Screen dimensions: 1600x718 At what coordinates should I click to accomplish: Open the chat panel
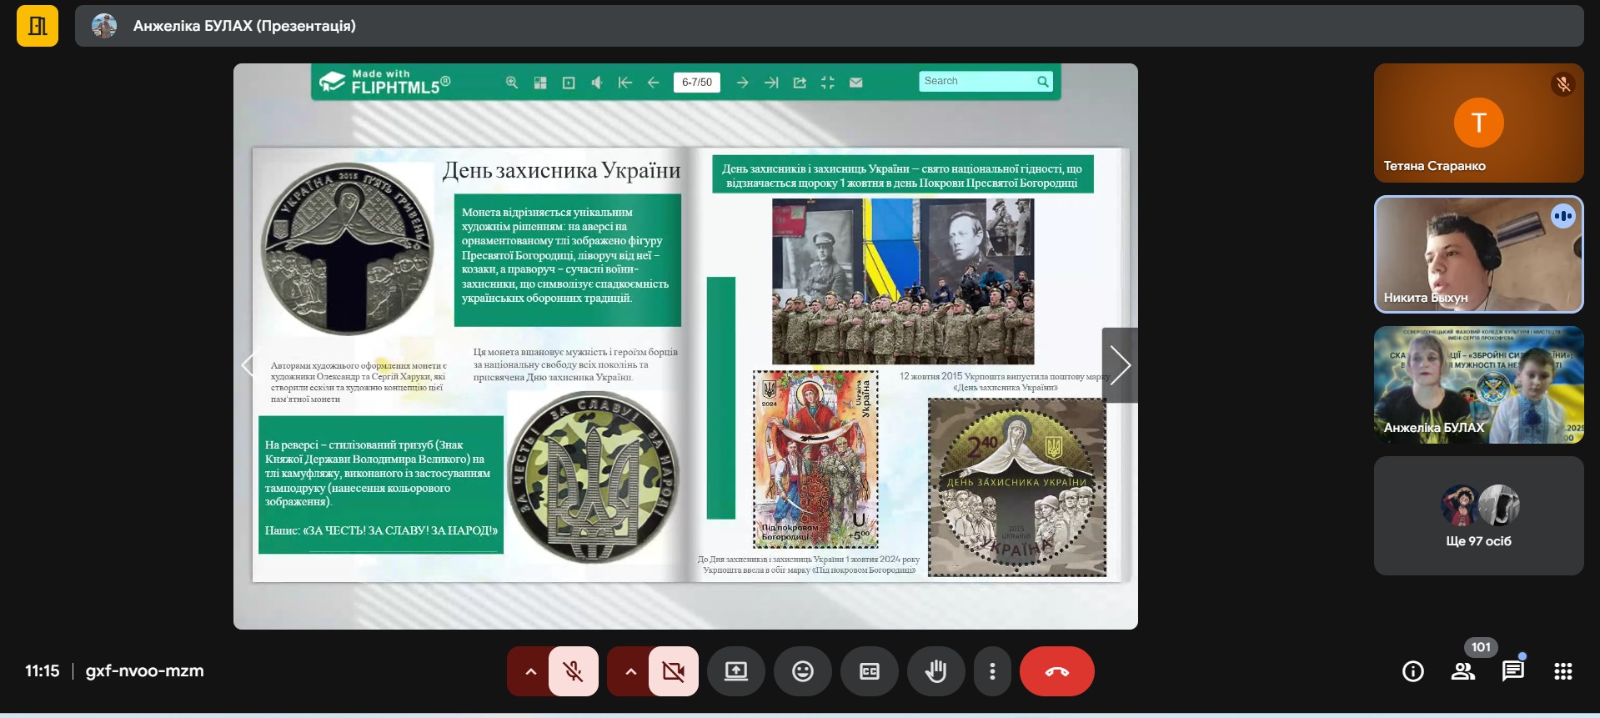pos(1512,671)
